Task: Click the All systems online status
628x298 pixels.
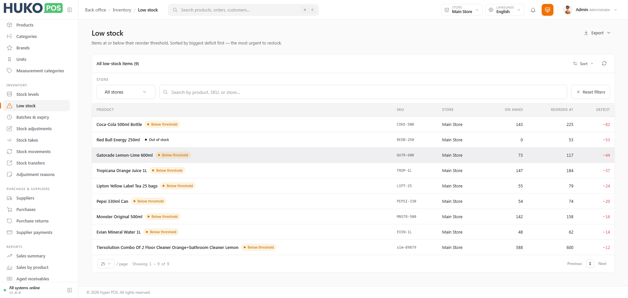Action: coord(25,288)
